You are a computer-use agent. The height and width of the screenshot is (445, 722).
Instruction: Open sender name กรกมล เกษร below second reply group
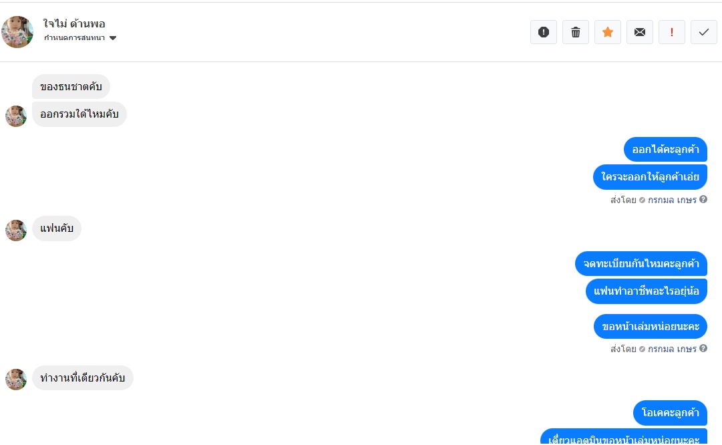[x=672, y=349]
